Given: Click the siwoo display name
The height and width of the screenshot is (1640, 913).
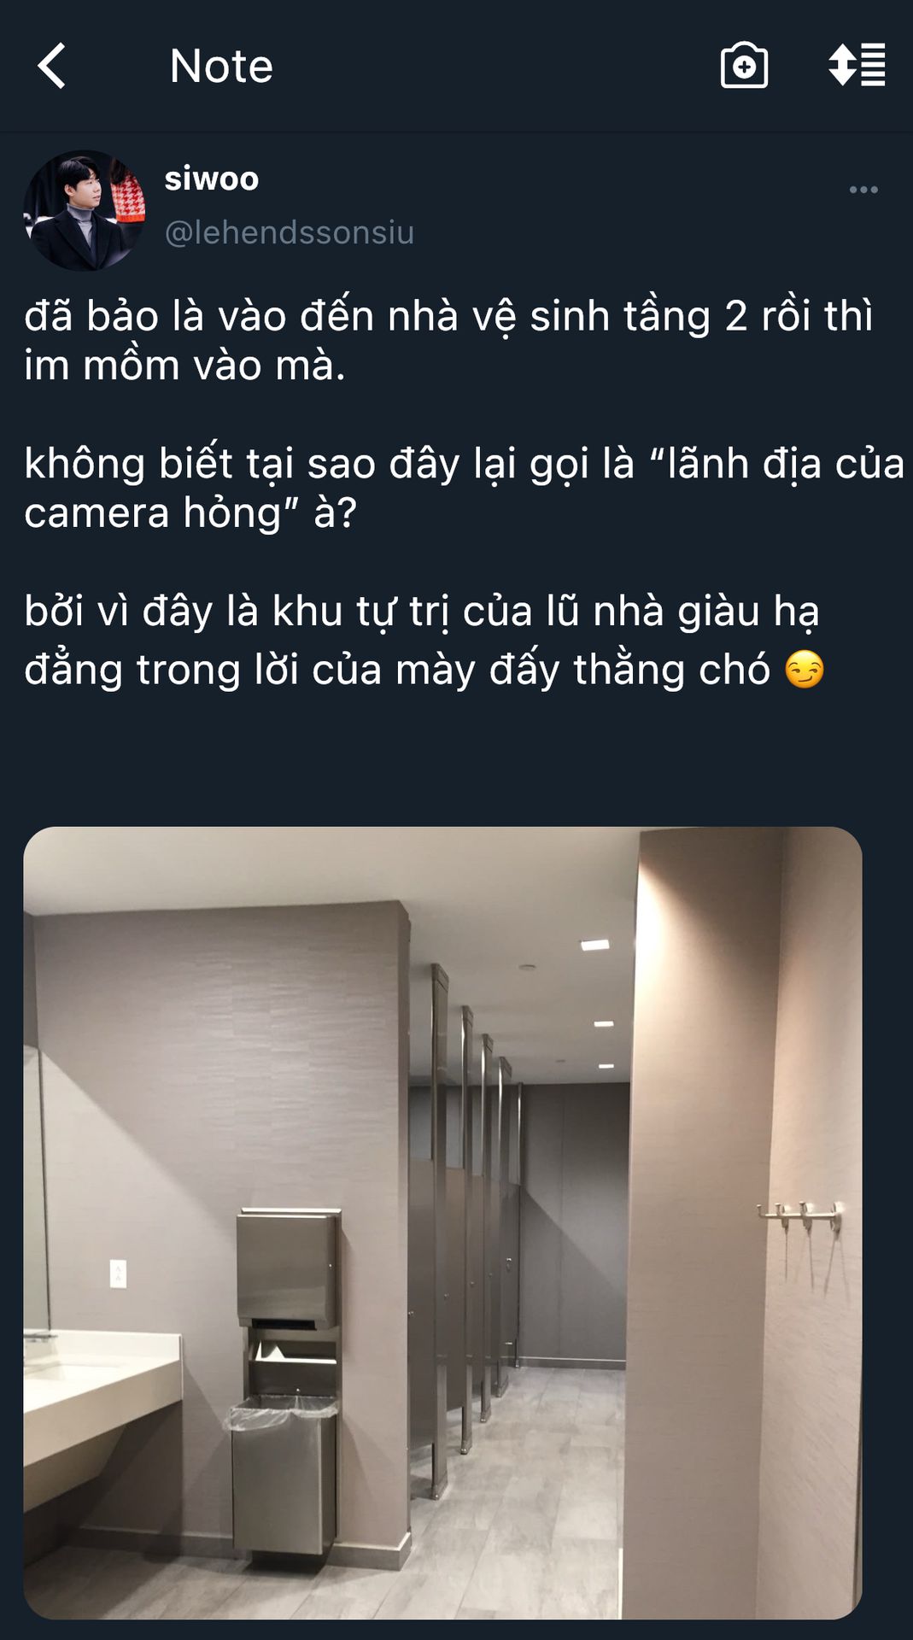Looking at the screenshot, I should point(211,179).
